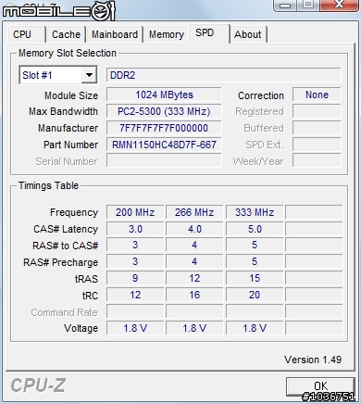The width and height of the screenshot is (361, 404).
Task: Click tRC value 20
Action: pyautogui.click(x=255, y=295)
